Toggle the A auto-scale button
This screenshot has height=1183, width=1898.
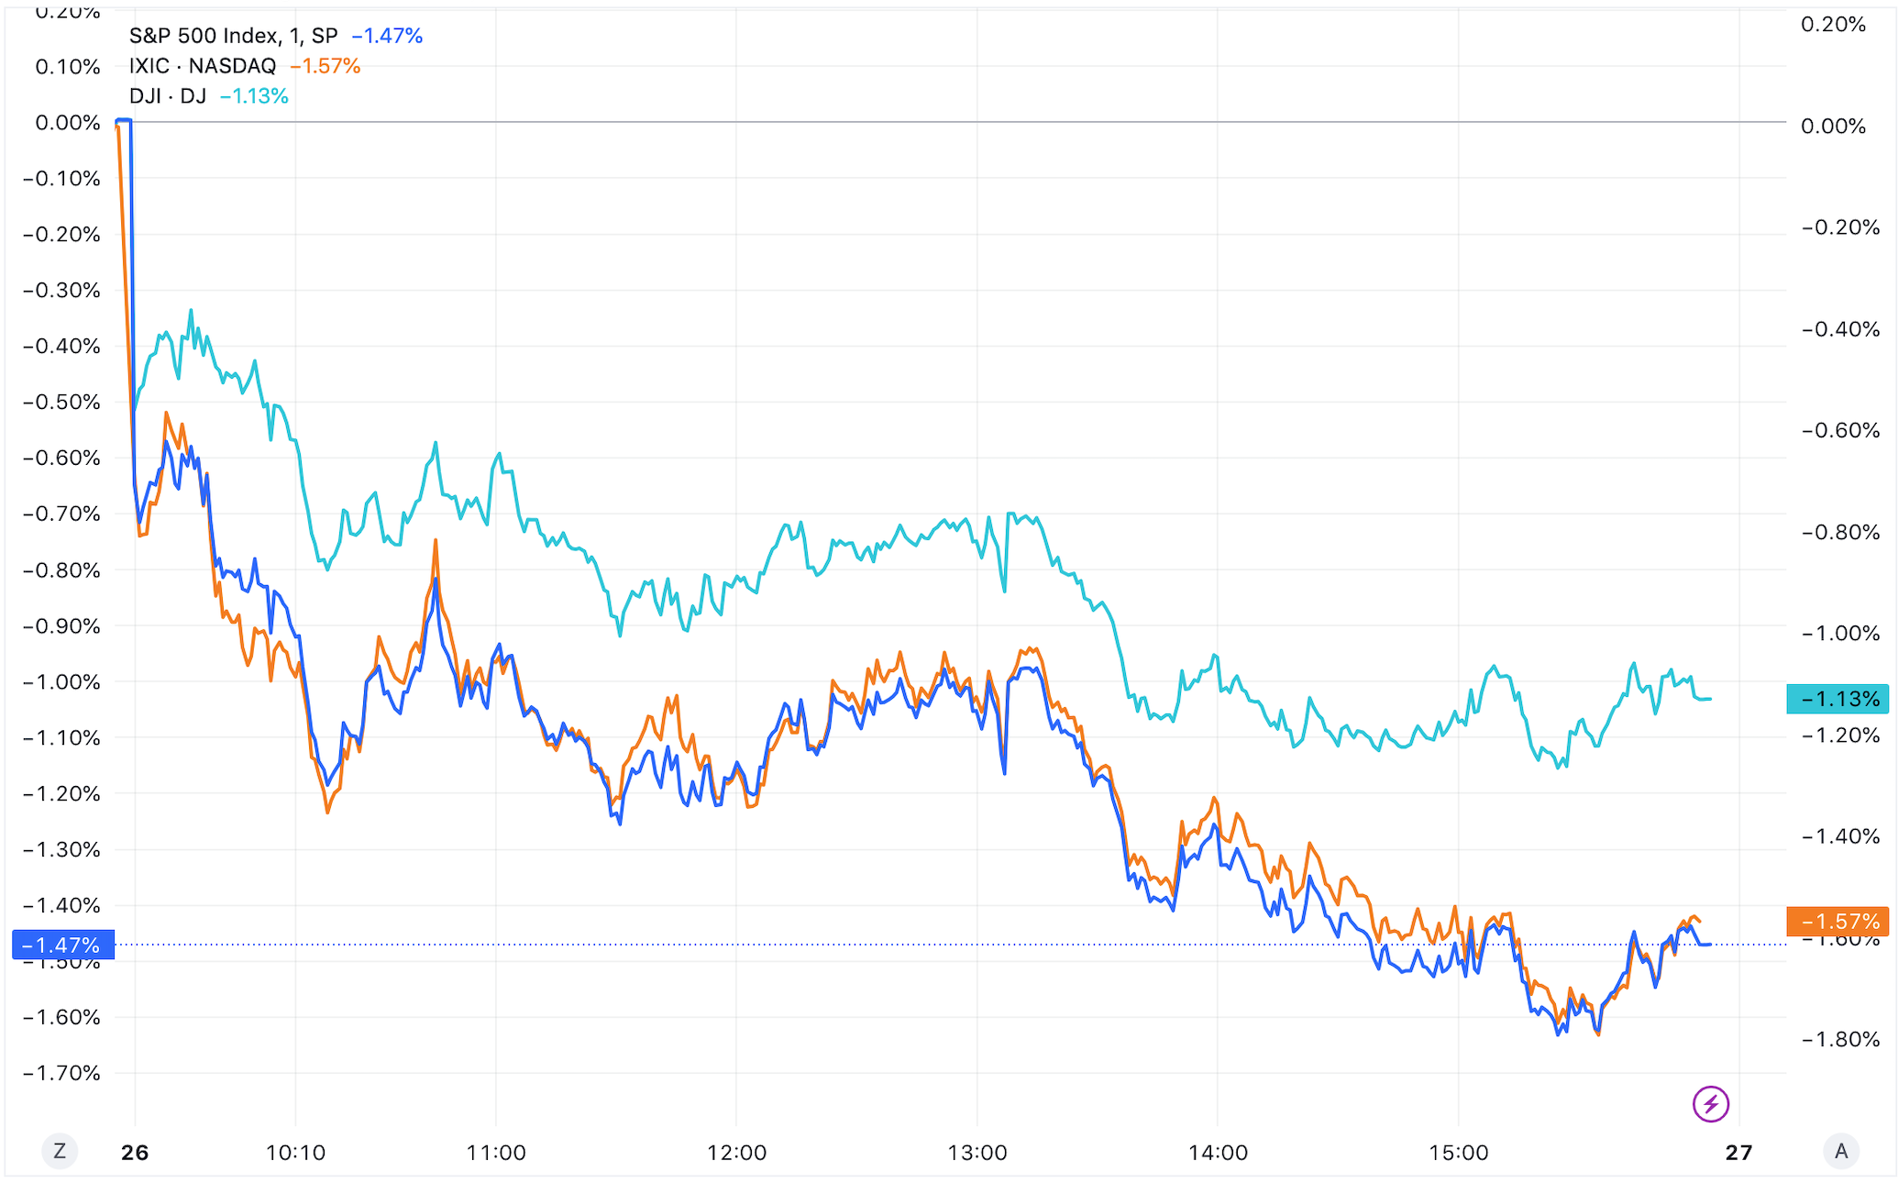(x=1840, y=1151)
